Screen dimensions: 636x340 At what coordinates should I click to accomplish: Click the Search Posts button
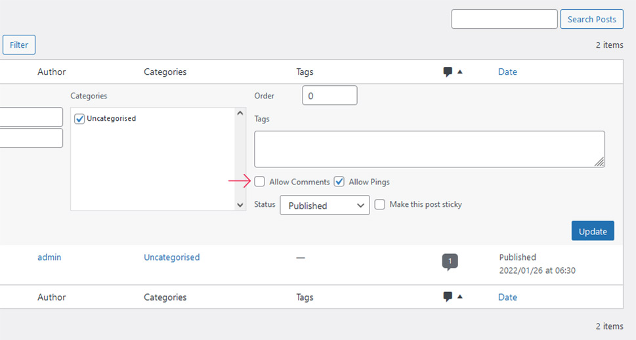[591, 19]
